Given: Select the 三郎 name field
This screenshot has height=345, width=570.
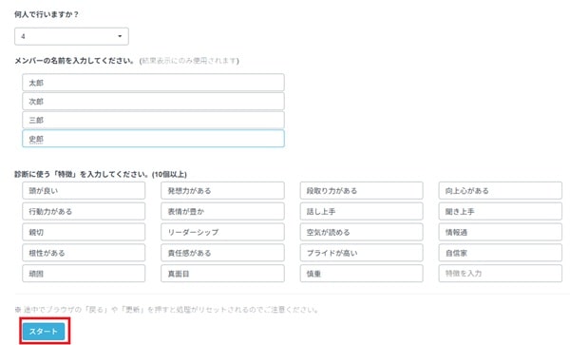Looking at the screenshot, I should coord(153,120).
